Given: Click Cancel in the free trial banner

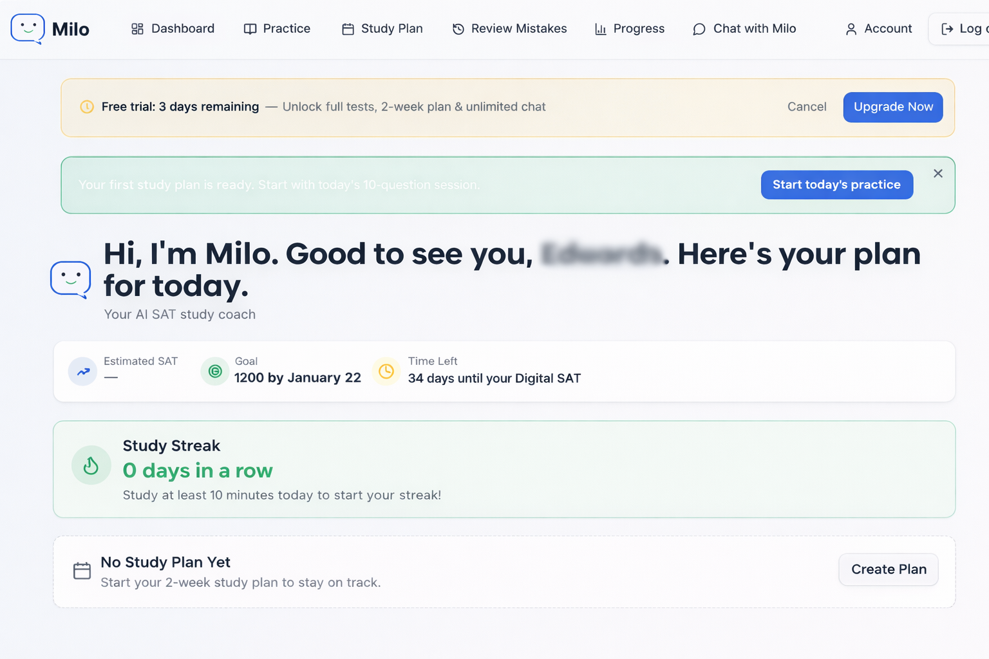Looking at the screenshot, I should pyautogui.click(x=807, y=107).
